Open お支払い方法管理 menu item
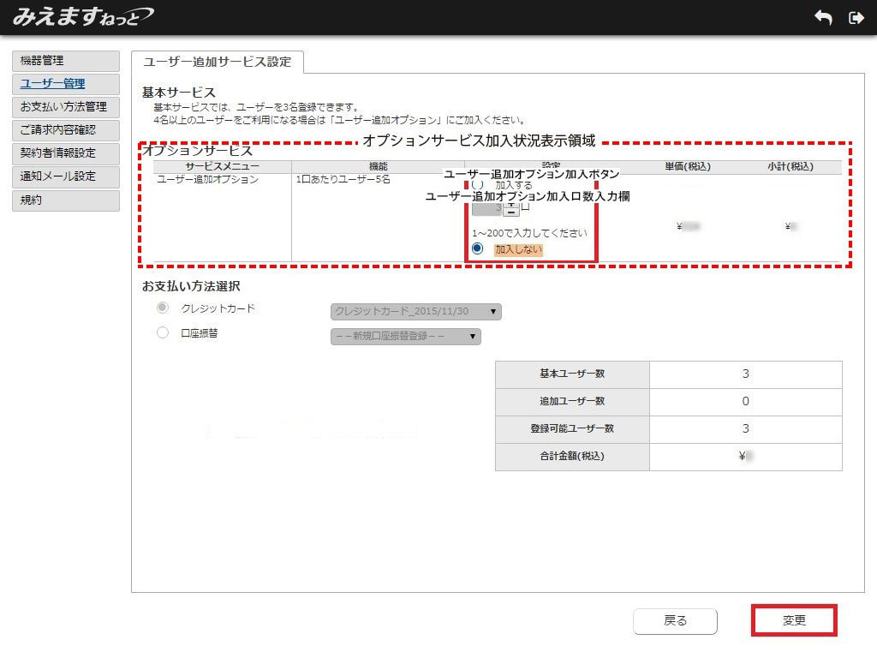The width and height of the screenshot is (877, 658). click(x=66, y=107)
